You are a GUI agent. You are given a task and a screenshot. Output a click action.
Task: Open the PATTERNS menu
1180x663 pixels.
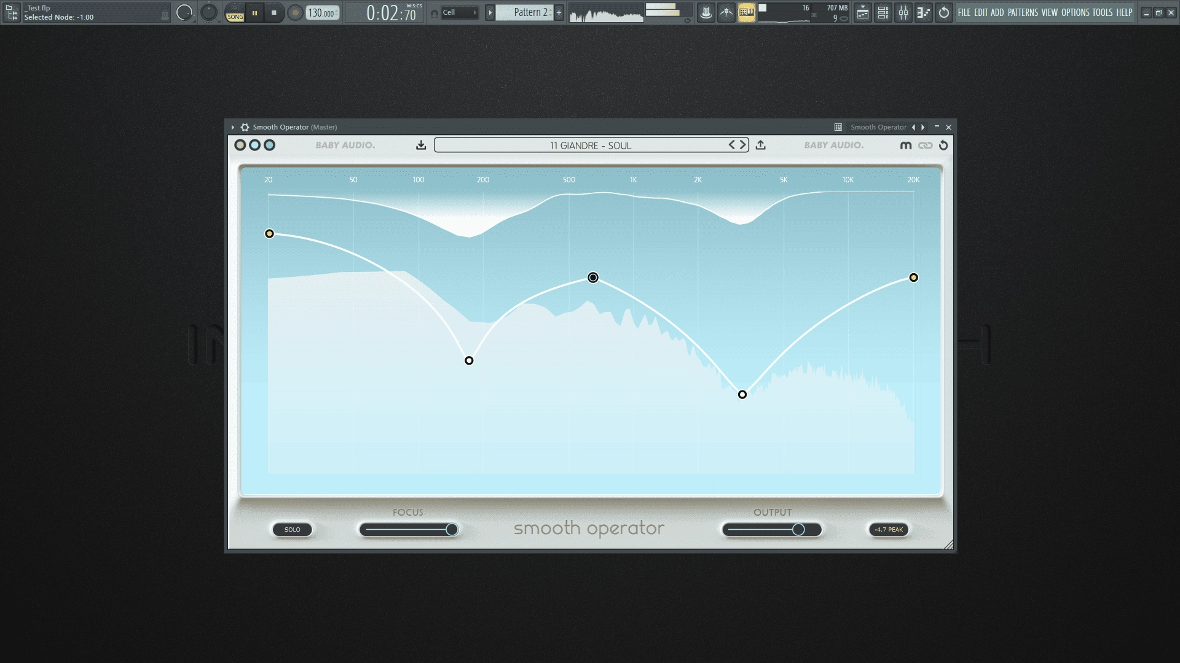point(1023,12)
